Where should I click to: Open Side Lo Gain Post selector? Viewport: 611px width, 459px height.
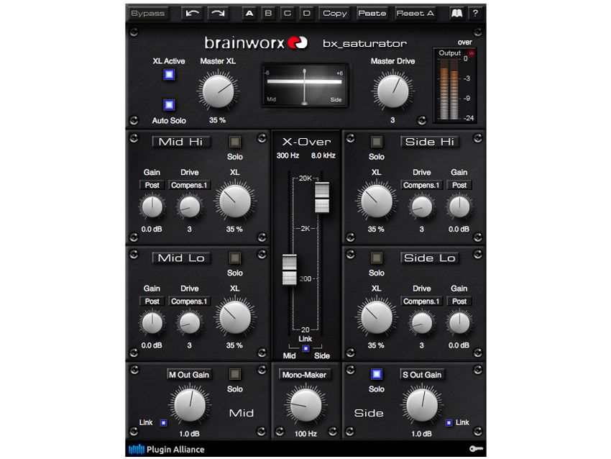[459, 301]
